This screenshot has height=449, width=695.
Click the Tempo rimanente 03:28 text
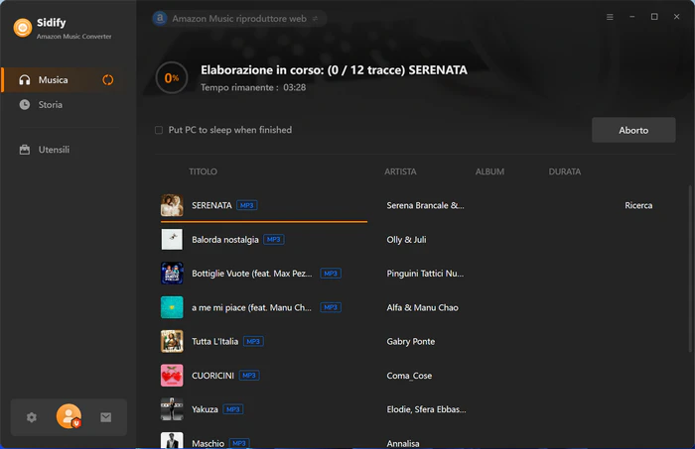click(x=253, y=87)
